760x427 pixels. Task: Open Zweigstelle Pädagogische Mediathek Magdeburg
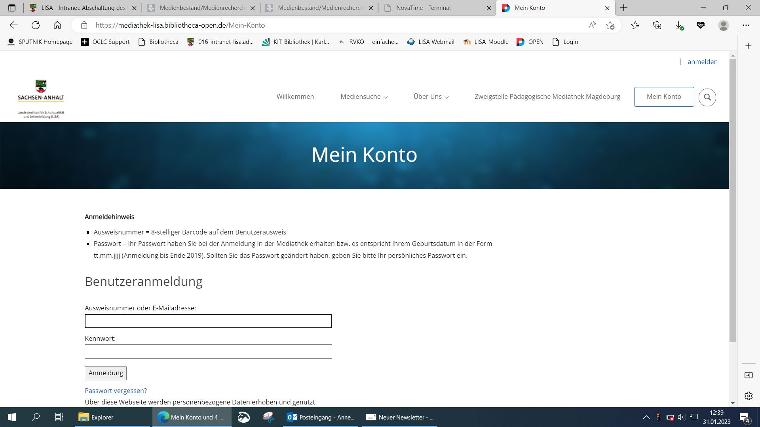pos(547,97)
